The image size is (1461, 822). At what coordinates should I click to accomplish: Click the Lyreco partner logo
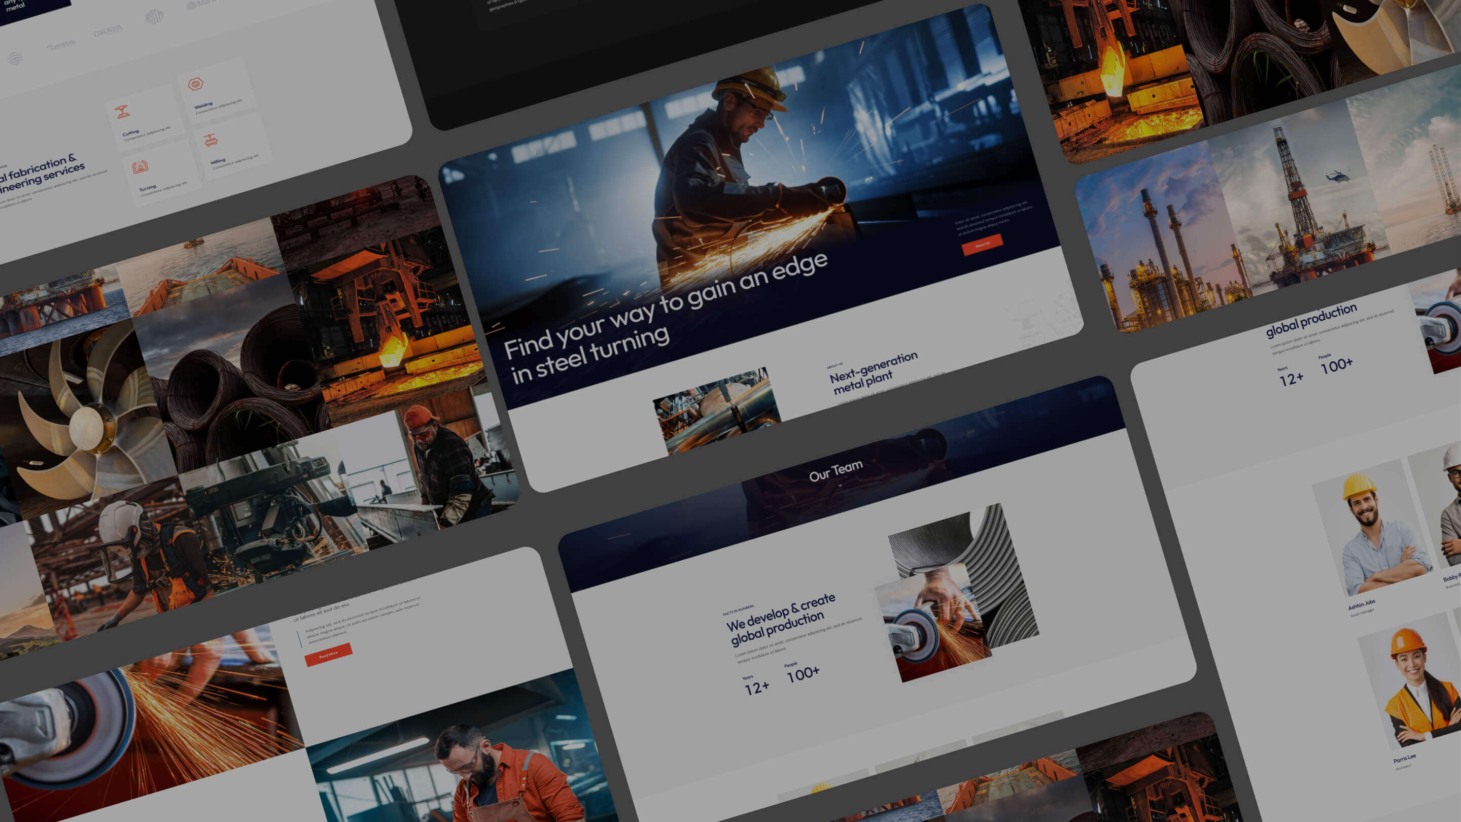[x=61, y=44]
